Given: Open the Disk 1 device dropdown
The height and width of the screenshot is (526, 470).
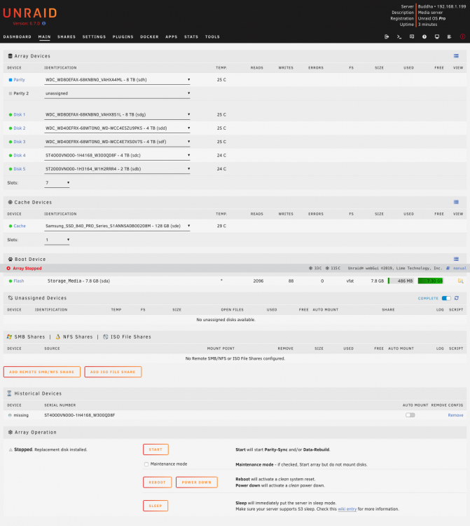Looking at the screenshot, I should coord(117,115).
